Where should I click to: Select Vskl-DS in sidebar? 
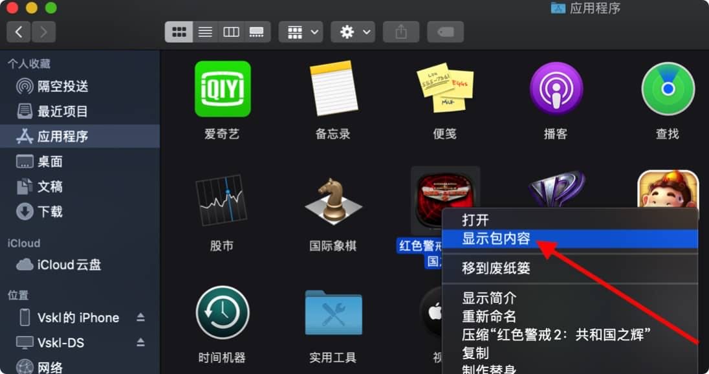pyautogui.click(x=80, y=343)
